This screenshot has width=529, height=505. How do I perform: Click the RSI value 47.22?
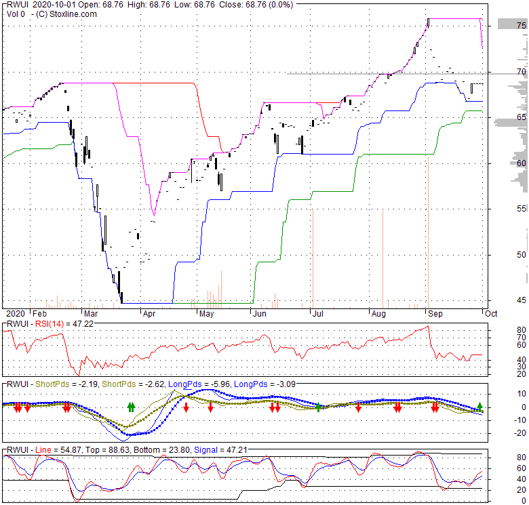pyautogui.click(x=83, y=324)
